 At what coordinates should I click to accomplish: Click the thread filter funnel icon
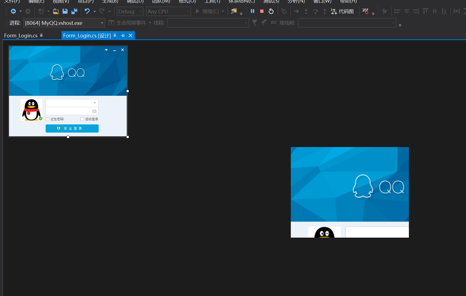[x=255, y=23]
